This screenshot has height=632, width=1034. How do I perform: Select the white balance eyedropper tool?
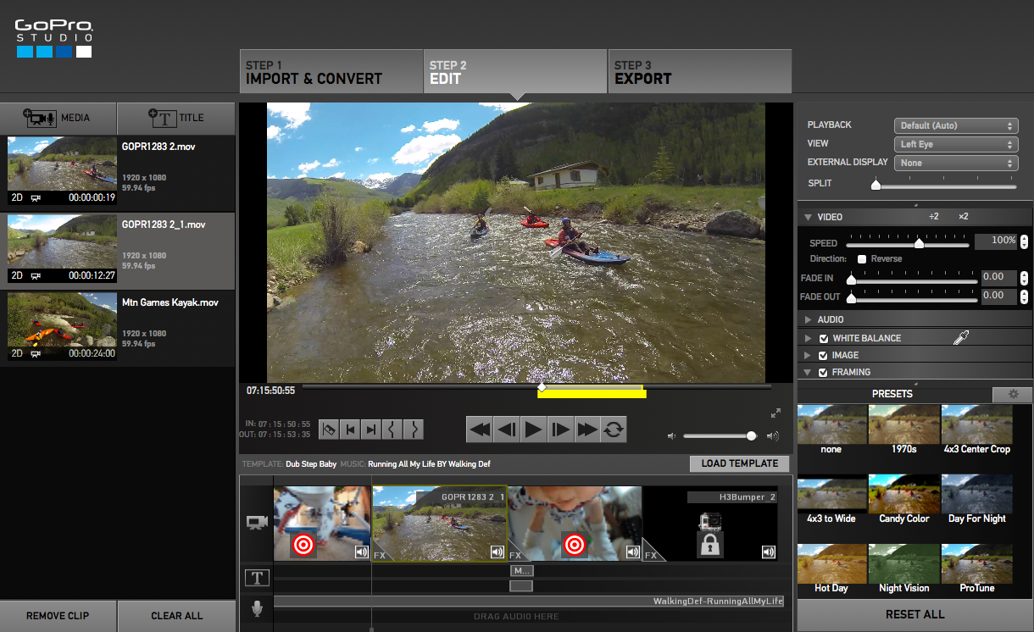point(961,337)
